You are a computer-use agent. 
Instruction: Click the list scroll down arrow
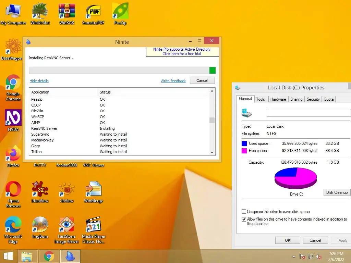point(212,152)
